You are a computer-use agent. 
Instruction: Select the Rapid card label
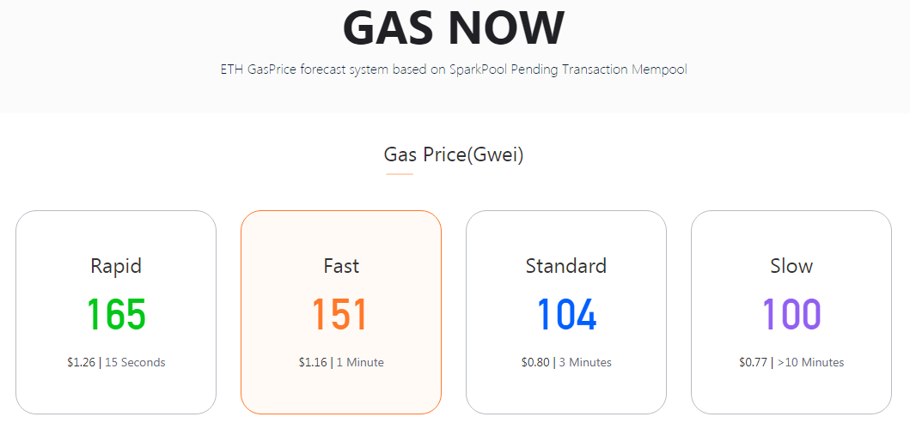(116, 266)
